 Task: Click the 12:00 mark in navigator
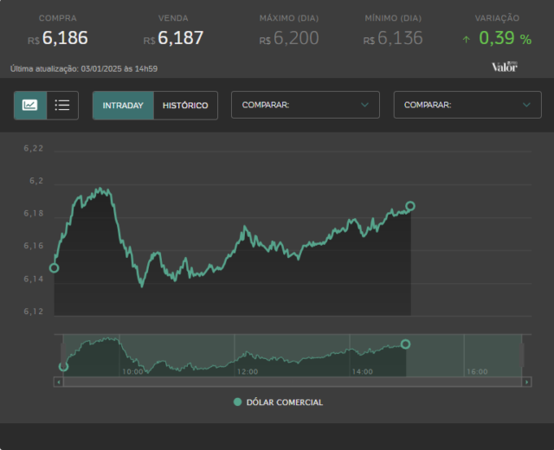(x=248, y=371)
